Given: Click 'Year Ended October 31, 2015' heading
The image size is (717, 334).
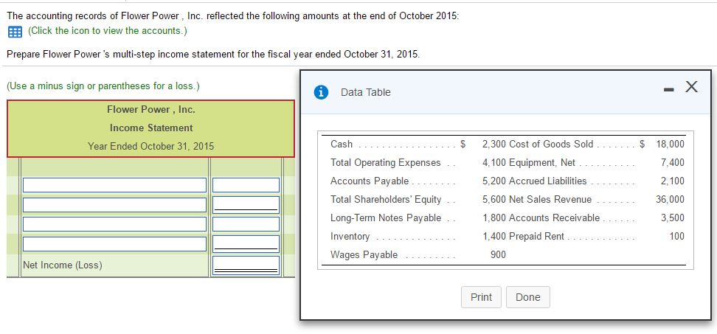Looking at the screenshot, I should tap(151, 147).
